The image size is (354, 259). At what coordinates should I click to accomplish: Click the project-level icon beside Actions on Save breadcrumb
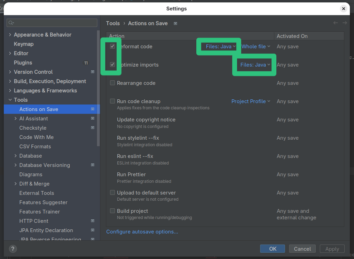point(175,23)
